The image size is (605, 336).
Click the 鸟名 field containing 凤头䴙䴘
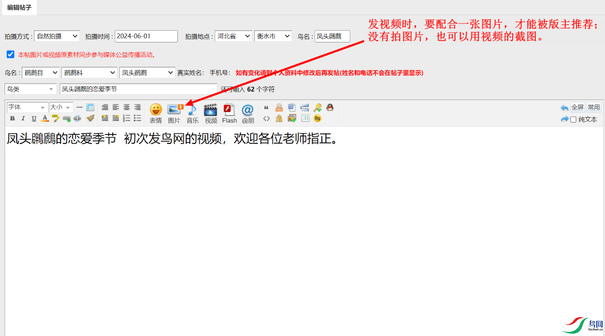[332, 36]
